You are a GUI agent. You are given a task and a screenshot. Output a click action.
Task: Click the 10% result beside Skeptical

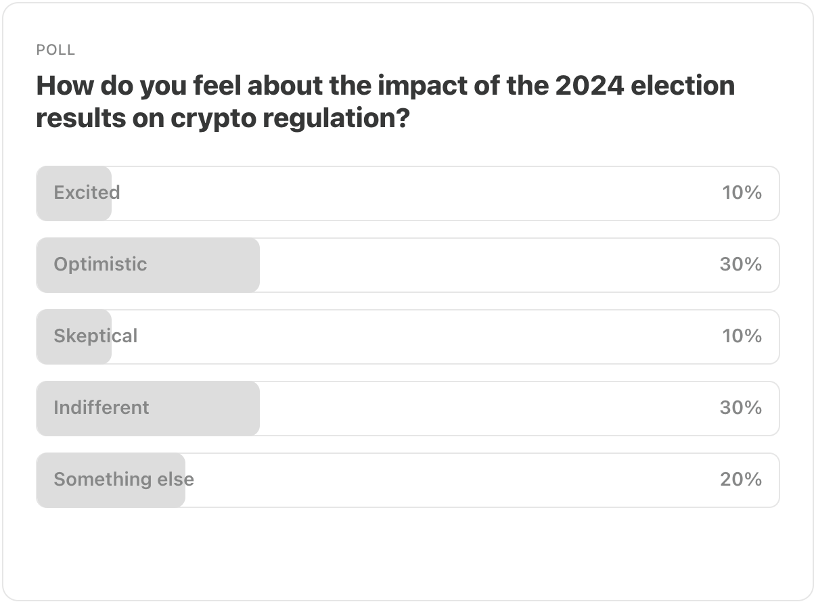[x=742, y=336]
